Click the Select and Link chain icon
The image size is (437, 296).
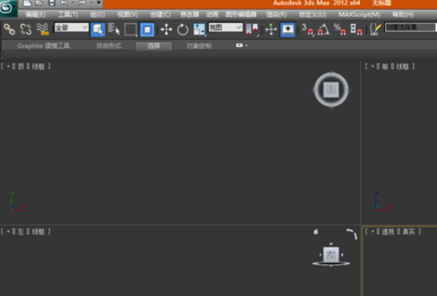(9, 28)
